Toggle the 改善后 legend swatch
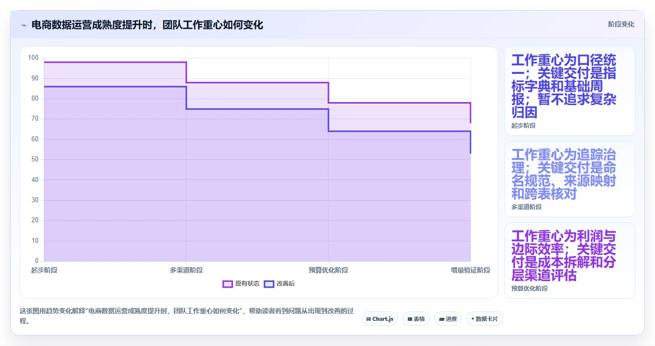The image size is (655, 346). coord(269,284)
